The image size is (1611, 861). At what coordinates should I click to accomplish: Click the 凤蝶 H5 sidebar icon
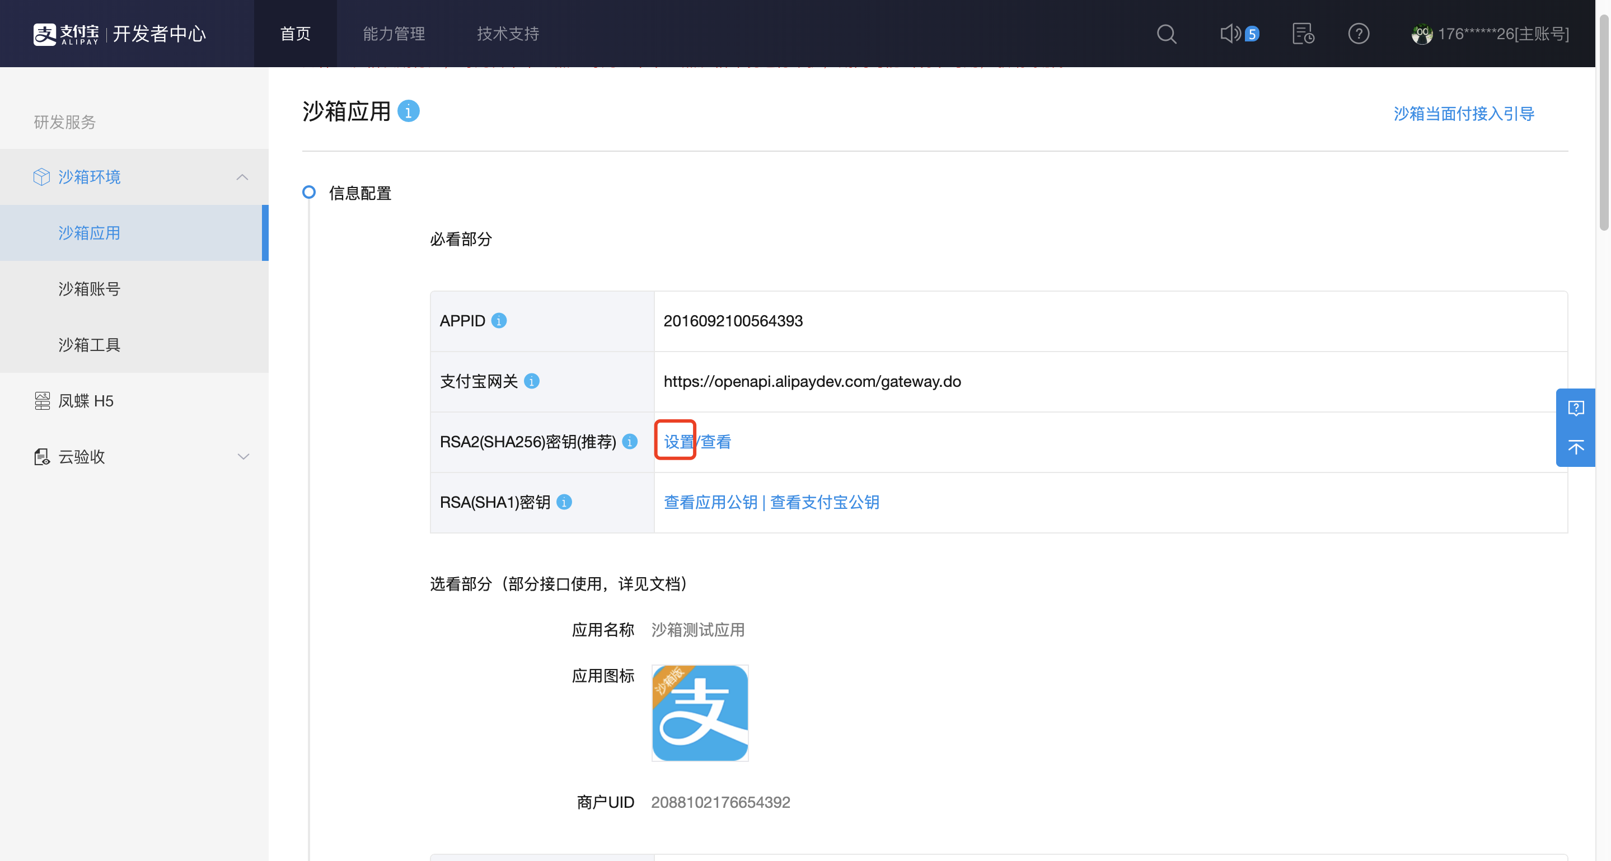(x=42, y=401)
